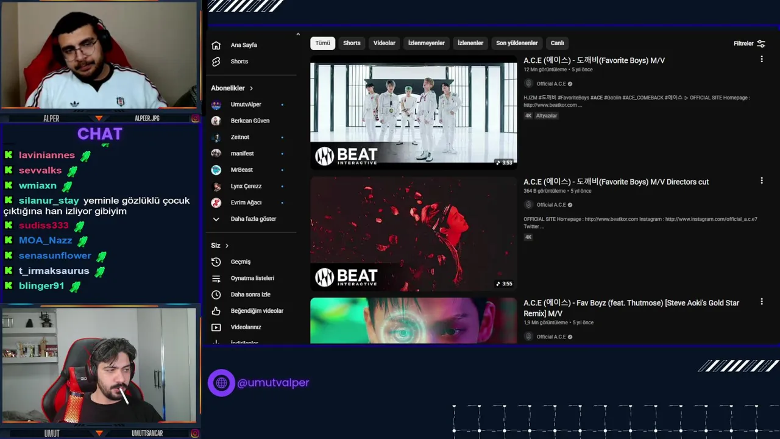Open MrBeast channel avatar

point(216,170)
